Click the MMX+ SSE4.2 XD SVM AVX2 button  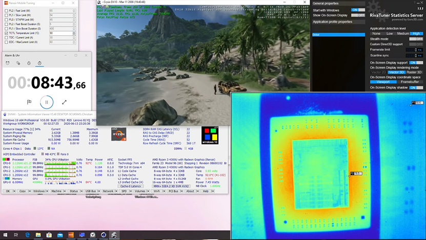[x=171, y=186]
